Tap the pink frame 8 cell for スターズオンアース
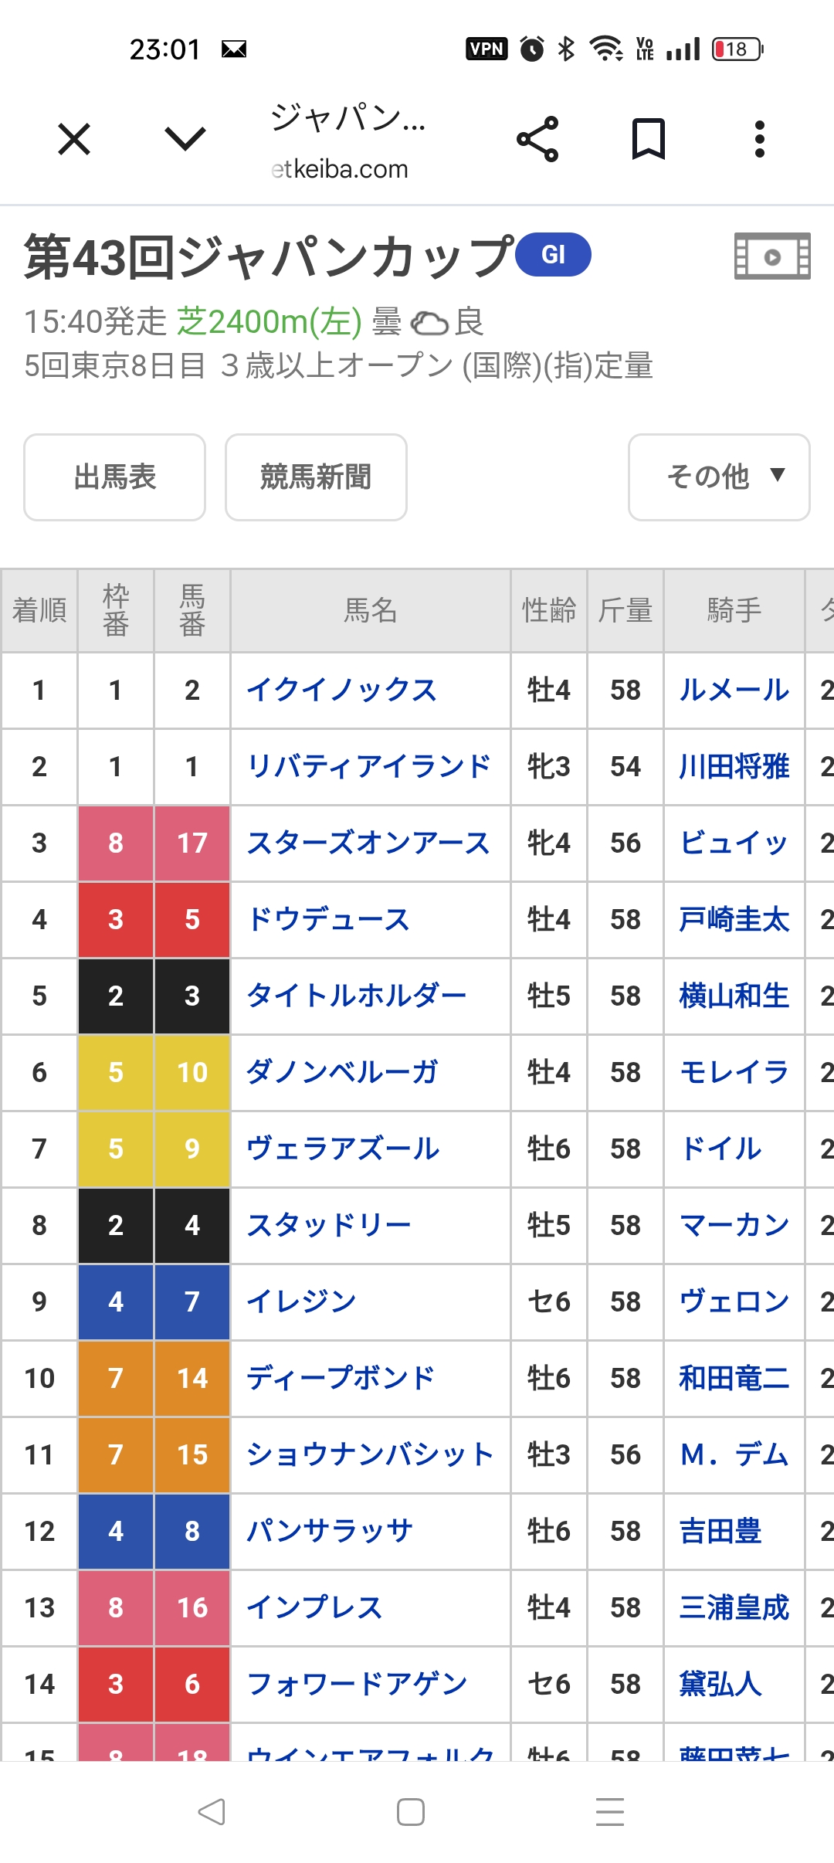 pos(116,843)
